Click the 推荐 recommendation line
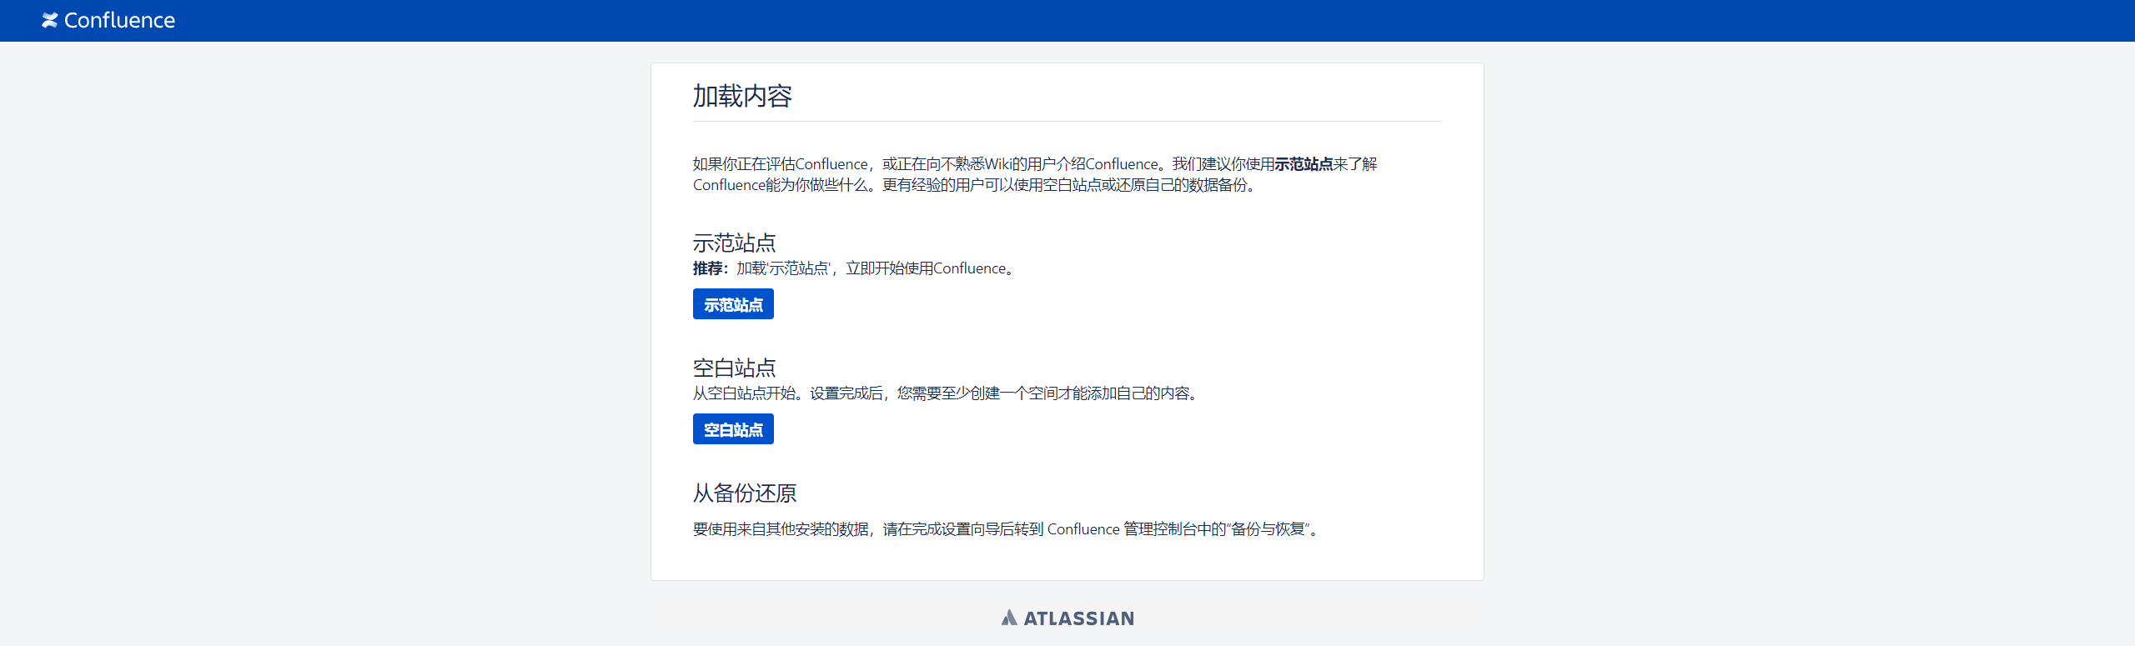Viewport: 2135px width, 646px height. [x=855, y=268]
